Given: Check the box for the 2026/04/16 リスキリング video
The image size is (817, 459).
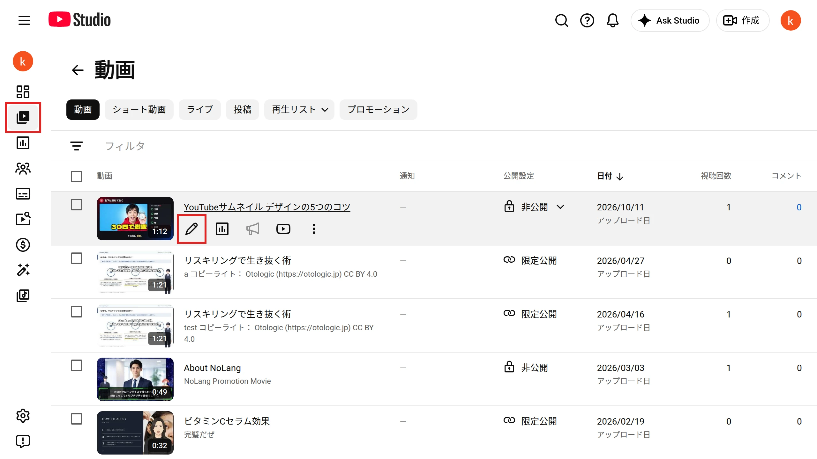Looking at the screenshot, I should point(77,312).
